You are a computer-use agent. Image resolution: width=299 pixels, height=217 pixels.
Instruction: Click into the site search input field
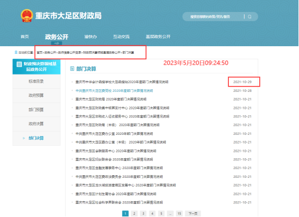(x=213, y=17)
